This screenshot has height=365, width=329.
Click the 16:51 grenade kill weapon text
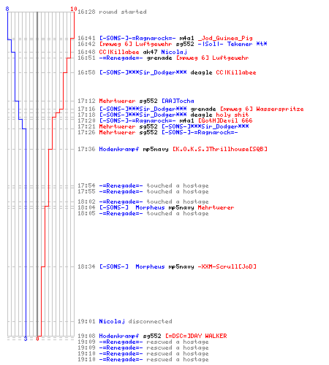tap(159, 58)
